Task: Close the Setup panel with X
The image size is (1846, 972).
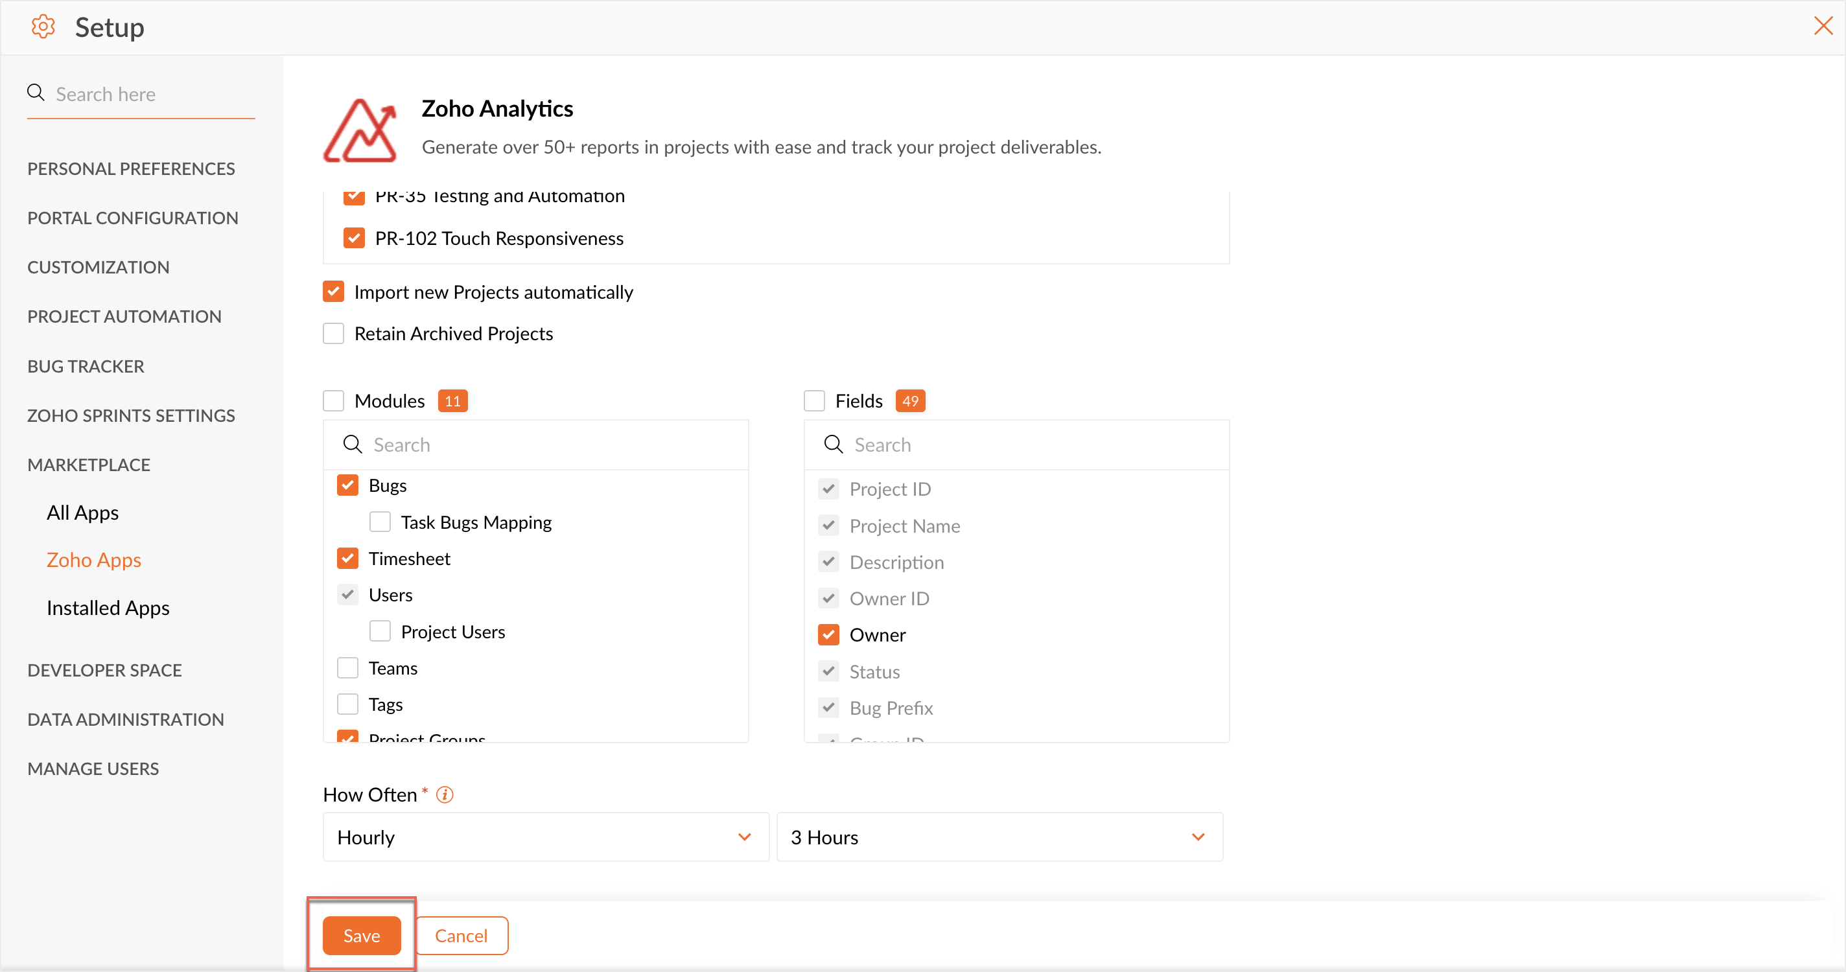Action: pos(1823,27)
